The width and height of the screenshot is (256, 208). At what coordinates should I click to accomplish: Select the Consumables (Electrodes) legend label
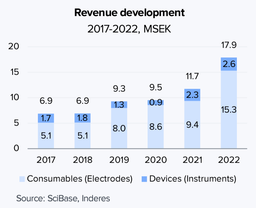click(x=80, y=179)
